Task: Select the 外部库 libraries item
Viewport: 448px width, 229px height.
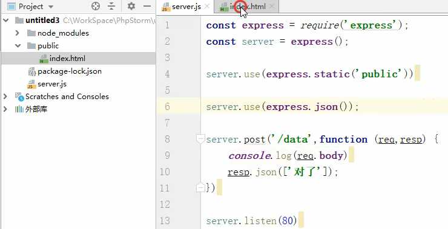Action: (x=36, y=109)
